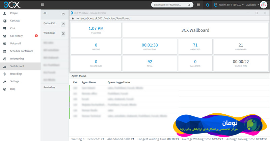This screenshot has height=141, width=270.
Task: Click the 3CX Webclient window icon
Action: [72, 13]
